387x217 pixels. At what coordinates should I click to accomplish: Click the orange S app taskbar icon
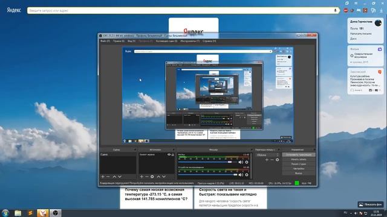click(x=30, y=213)
